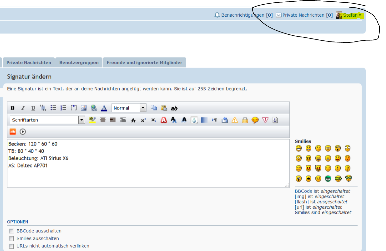The height and width of the screenshot is (251, 386).
Task: Open Freunde und ignorierte Mitglieder tab
Action: [x=144, y=62]
